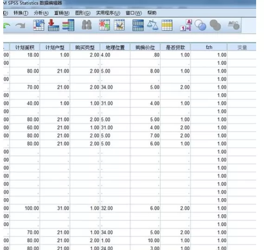
Task: Click 购买类型 cell in the 100.00 row
Action: pos(85,208)
